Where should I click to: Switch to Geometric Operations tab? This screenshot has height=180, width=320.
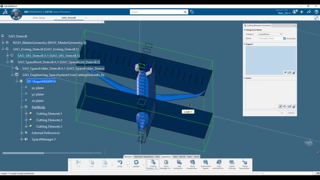coord(144,157)
